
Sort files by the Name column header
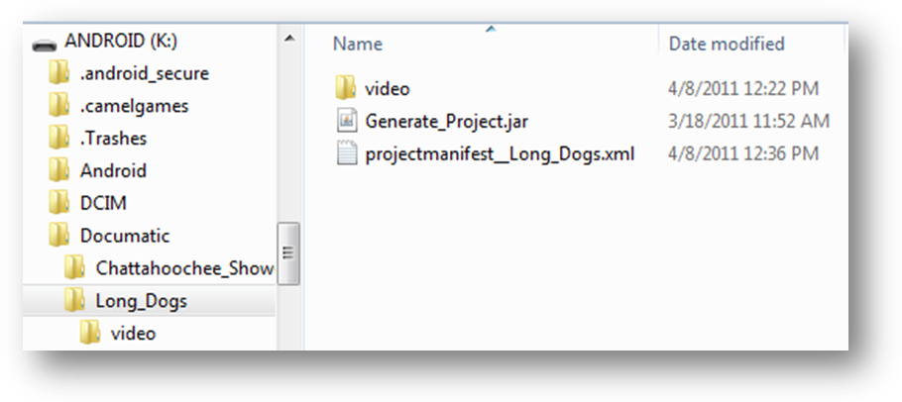pos(358,44)
